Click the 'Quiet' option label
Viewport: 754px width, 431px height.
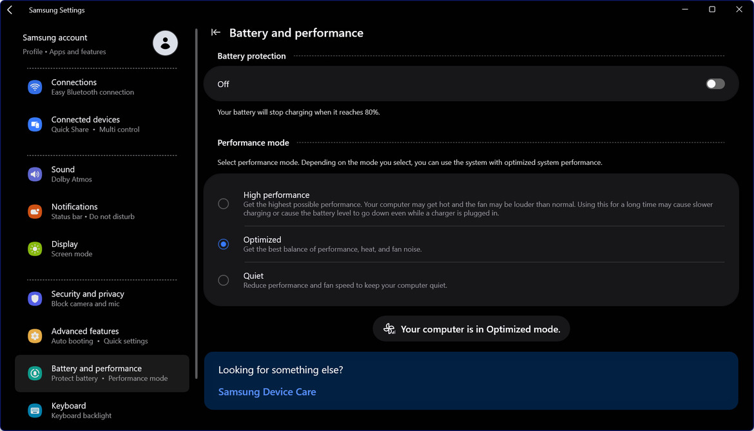point(253,276)
